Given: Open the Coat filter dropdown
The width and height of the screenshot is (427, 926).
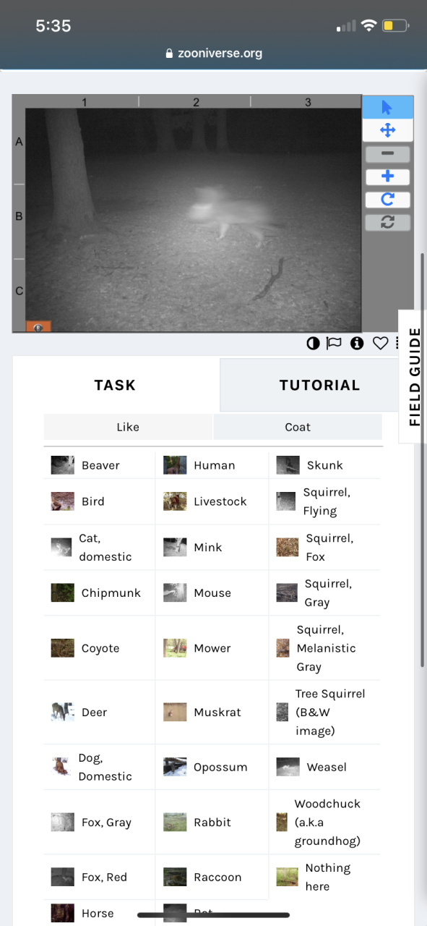Looking at the screenshot, I should click(x=298, y=427).
